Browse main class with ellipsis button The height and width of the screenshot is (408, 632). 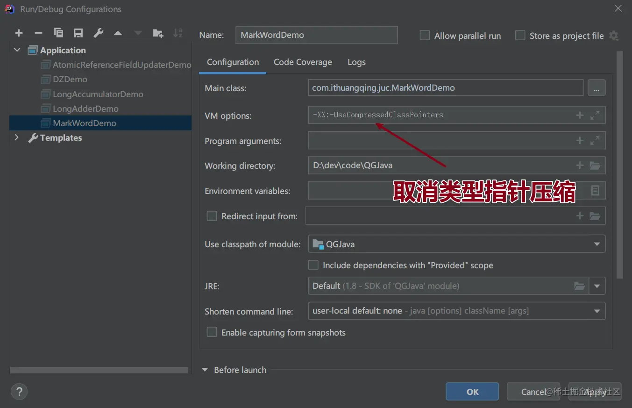point(596,87)
